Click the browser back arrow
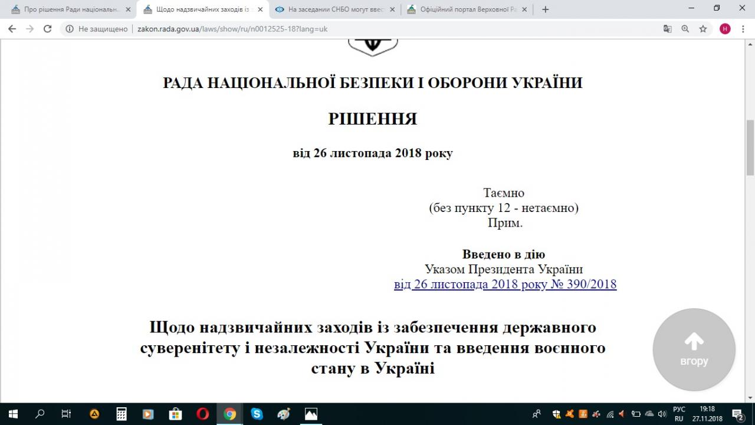Image resolution: width=755 pixels, height=425 pixels. (12, 28)
